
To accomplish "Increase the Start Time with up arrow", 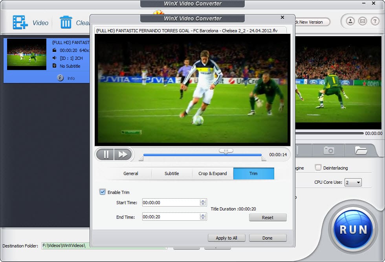I will point(203,201).
